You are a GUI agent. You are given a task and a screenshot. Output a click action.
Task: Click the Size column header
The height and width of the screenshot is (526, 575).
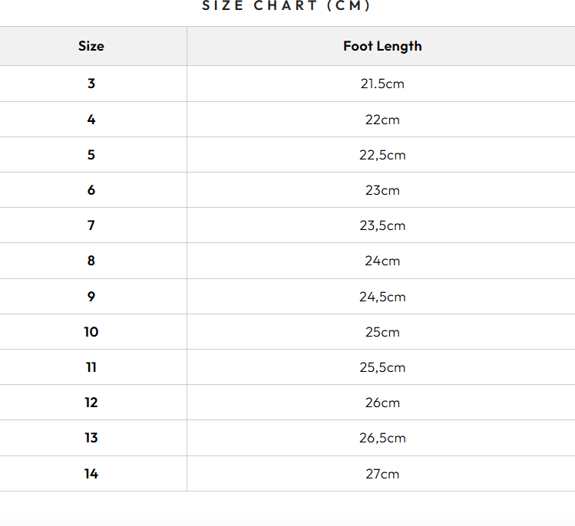pos(91,46)
